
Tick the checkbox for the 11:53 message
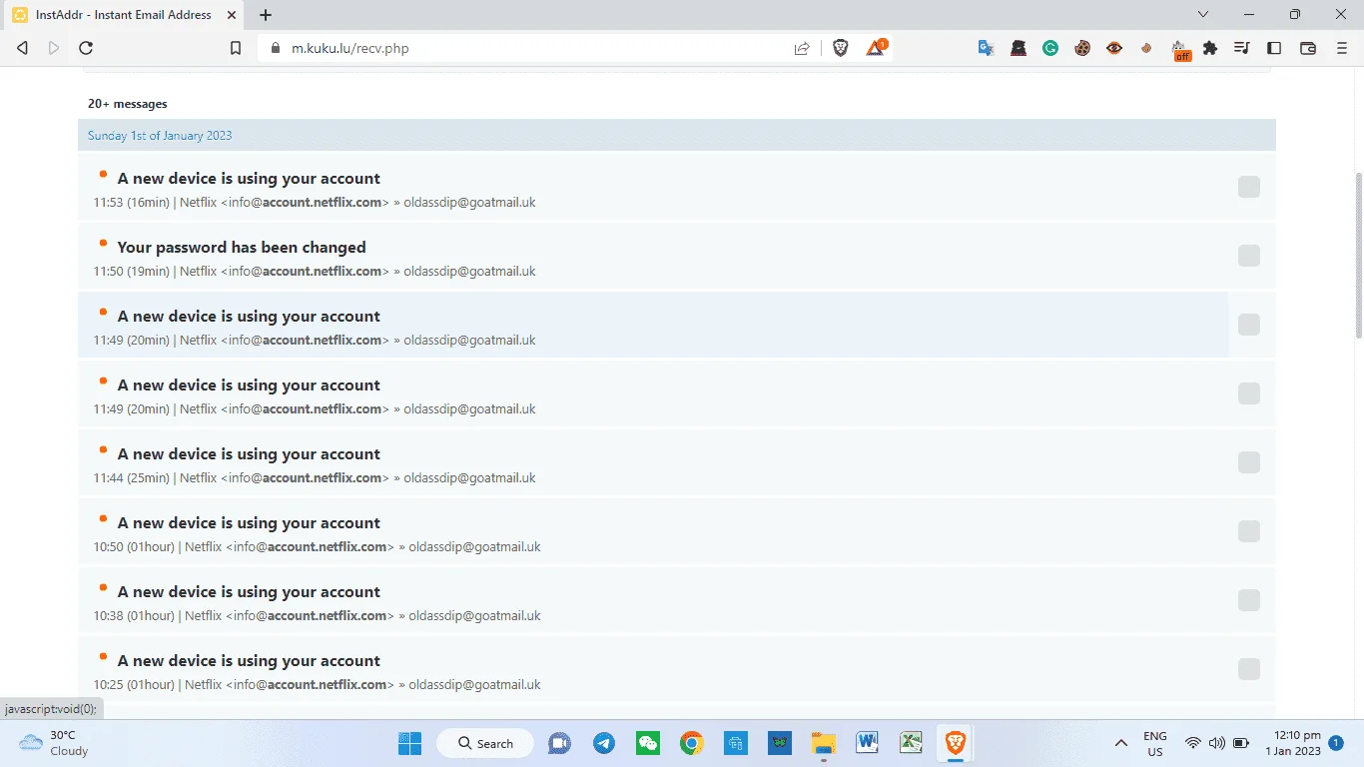(x=1249, y=187)
